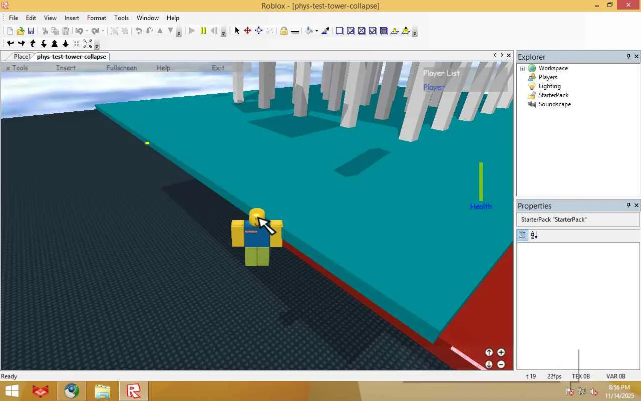Viewport: 641px width, 401px height.
Task: Click the New file icon in the toolbar
Action: pyautogui.click(x=10, y=31)
